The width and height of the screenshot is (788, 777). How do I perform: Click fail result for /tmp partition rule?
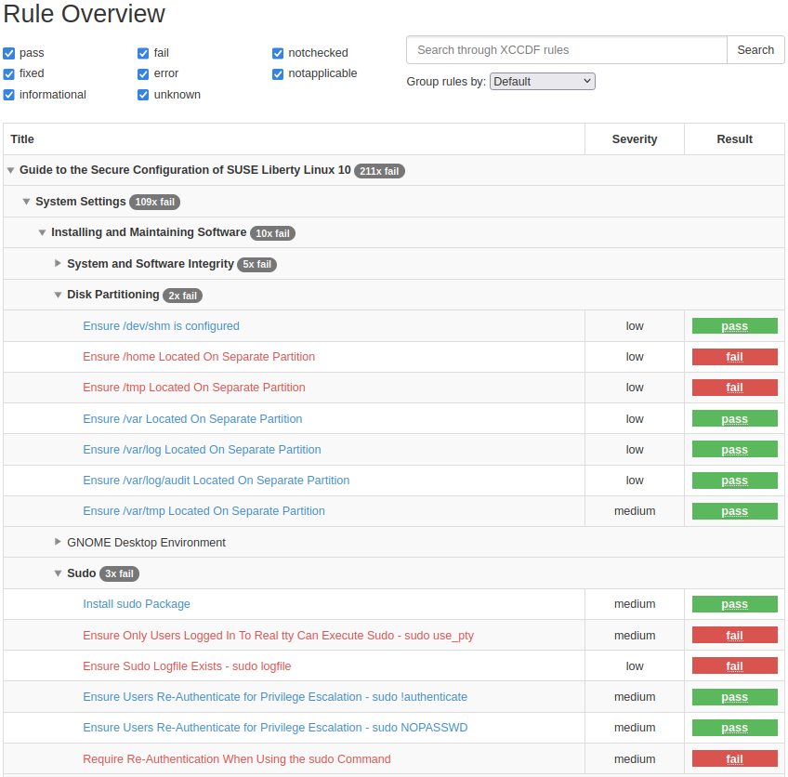(x=734, y=388)
